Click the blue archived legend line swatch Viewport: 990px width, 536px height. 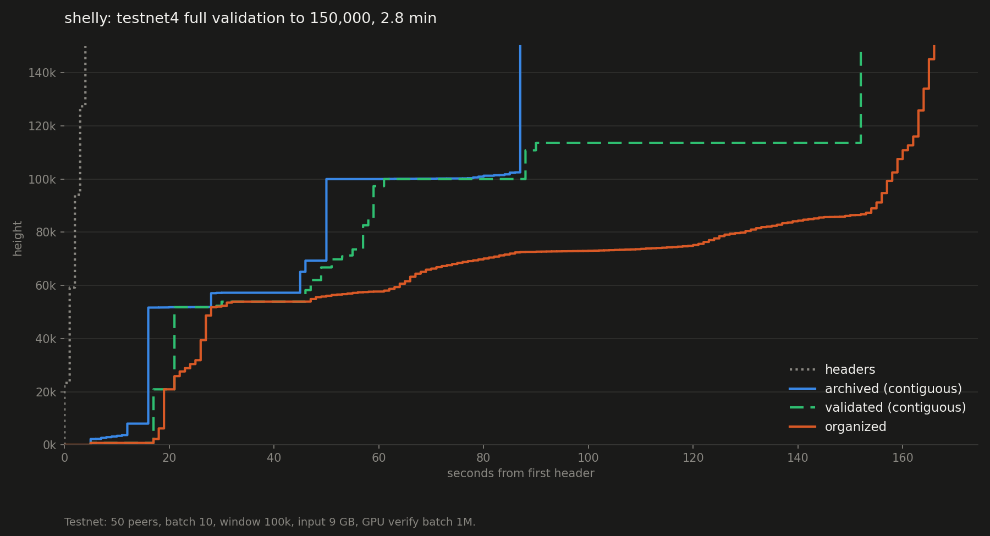click(x=802, y=389)
